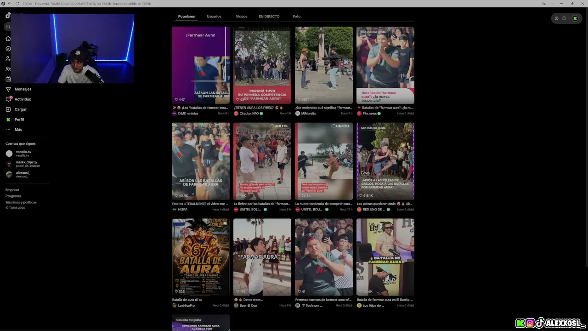This screenshot has height=331, width=588.
Task: Open the DIME noticias channel avatar
Action: [x=175, y=114]
